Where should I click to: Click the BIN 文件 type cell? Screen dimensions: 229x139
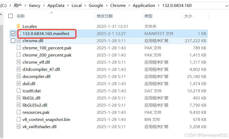(x=152, y=119)
